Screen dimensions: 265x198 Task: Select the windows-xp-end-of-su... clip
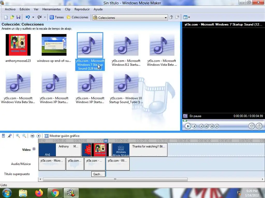[x=54, y=48]
